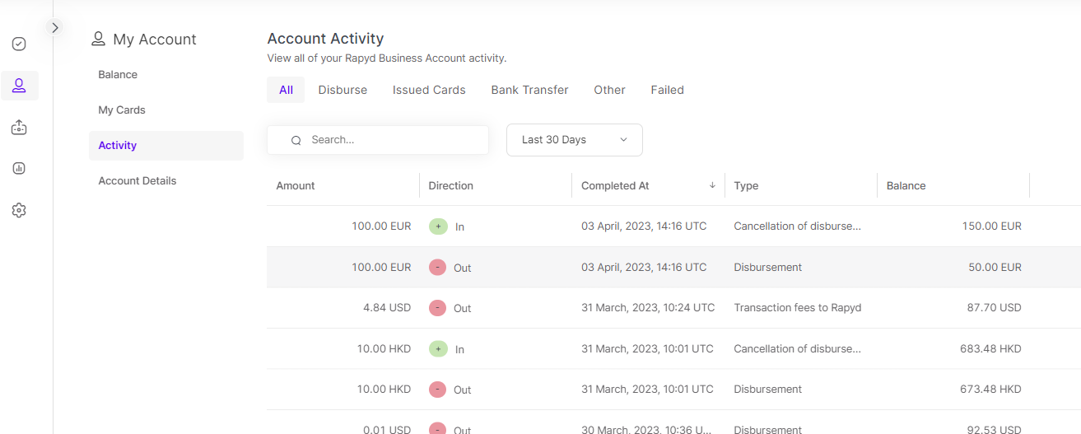The image size is (1081, 434).
Task: Show the Failed transactions tab
Action: pyautogui.click(x=667, y=90)
